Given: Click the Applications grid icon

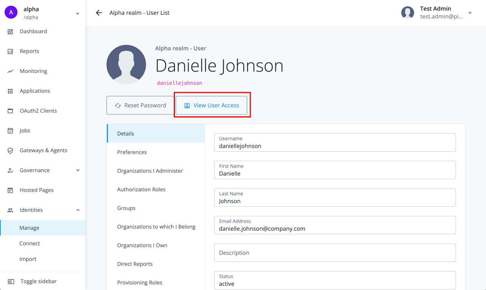Looking at the screenshot, I should [11, 91].
